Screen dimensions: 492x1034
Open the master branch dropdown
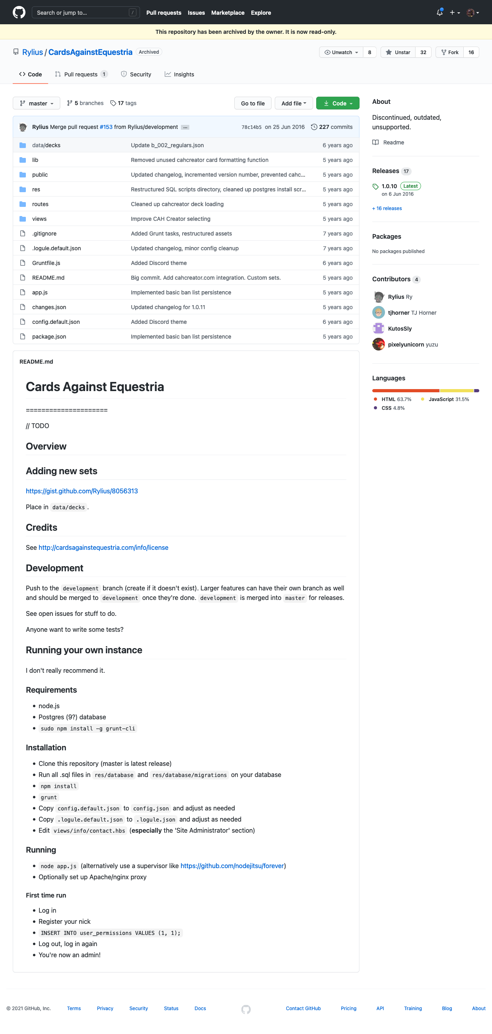[x=37, y=103]
